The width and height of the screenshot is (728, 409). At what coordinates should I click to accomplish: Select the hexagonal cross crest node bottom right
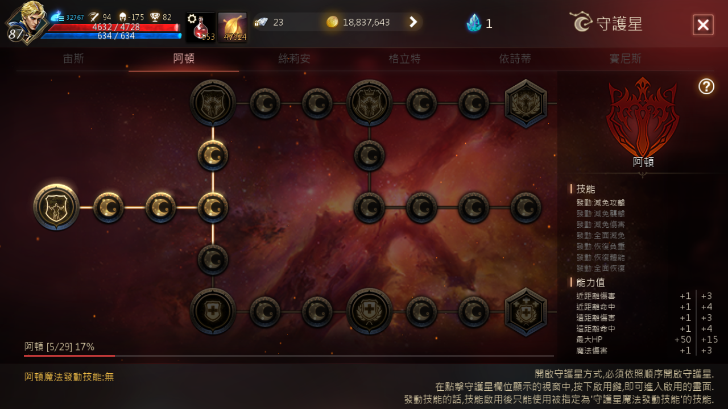point(526,312)
